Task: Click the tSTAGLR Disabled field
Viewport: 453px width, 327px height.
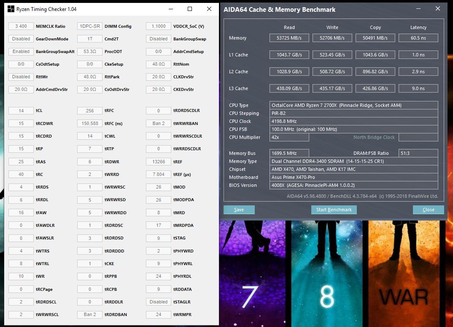Action: point(159,302)
